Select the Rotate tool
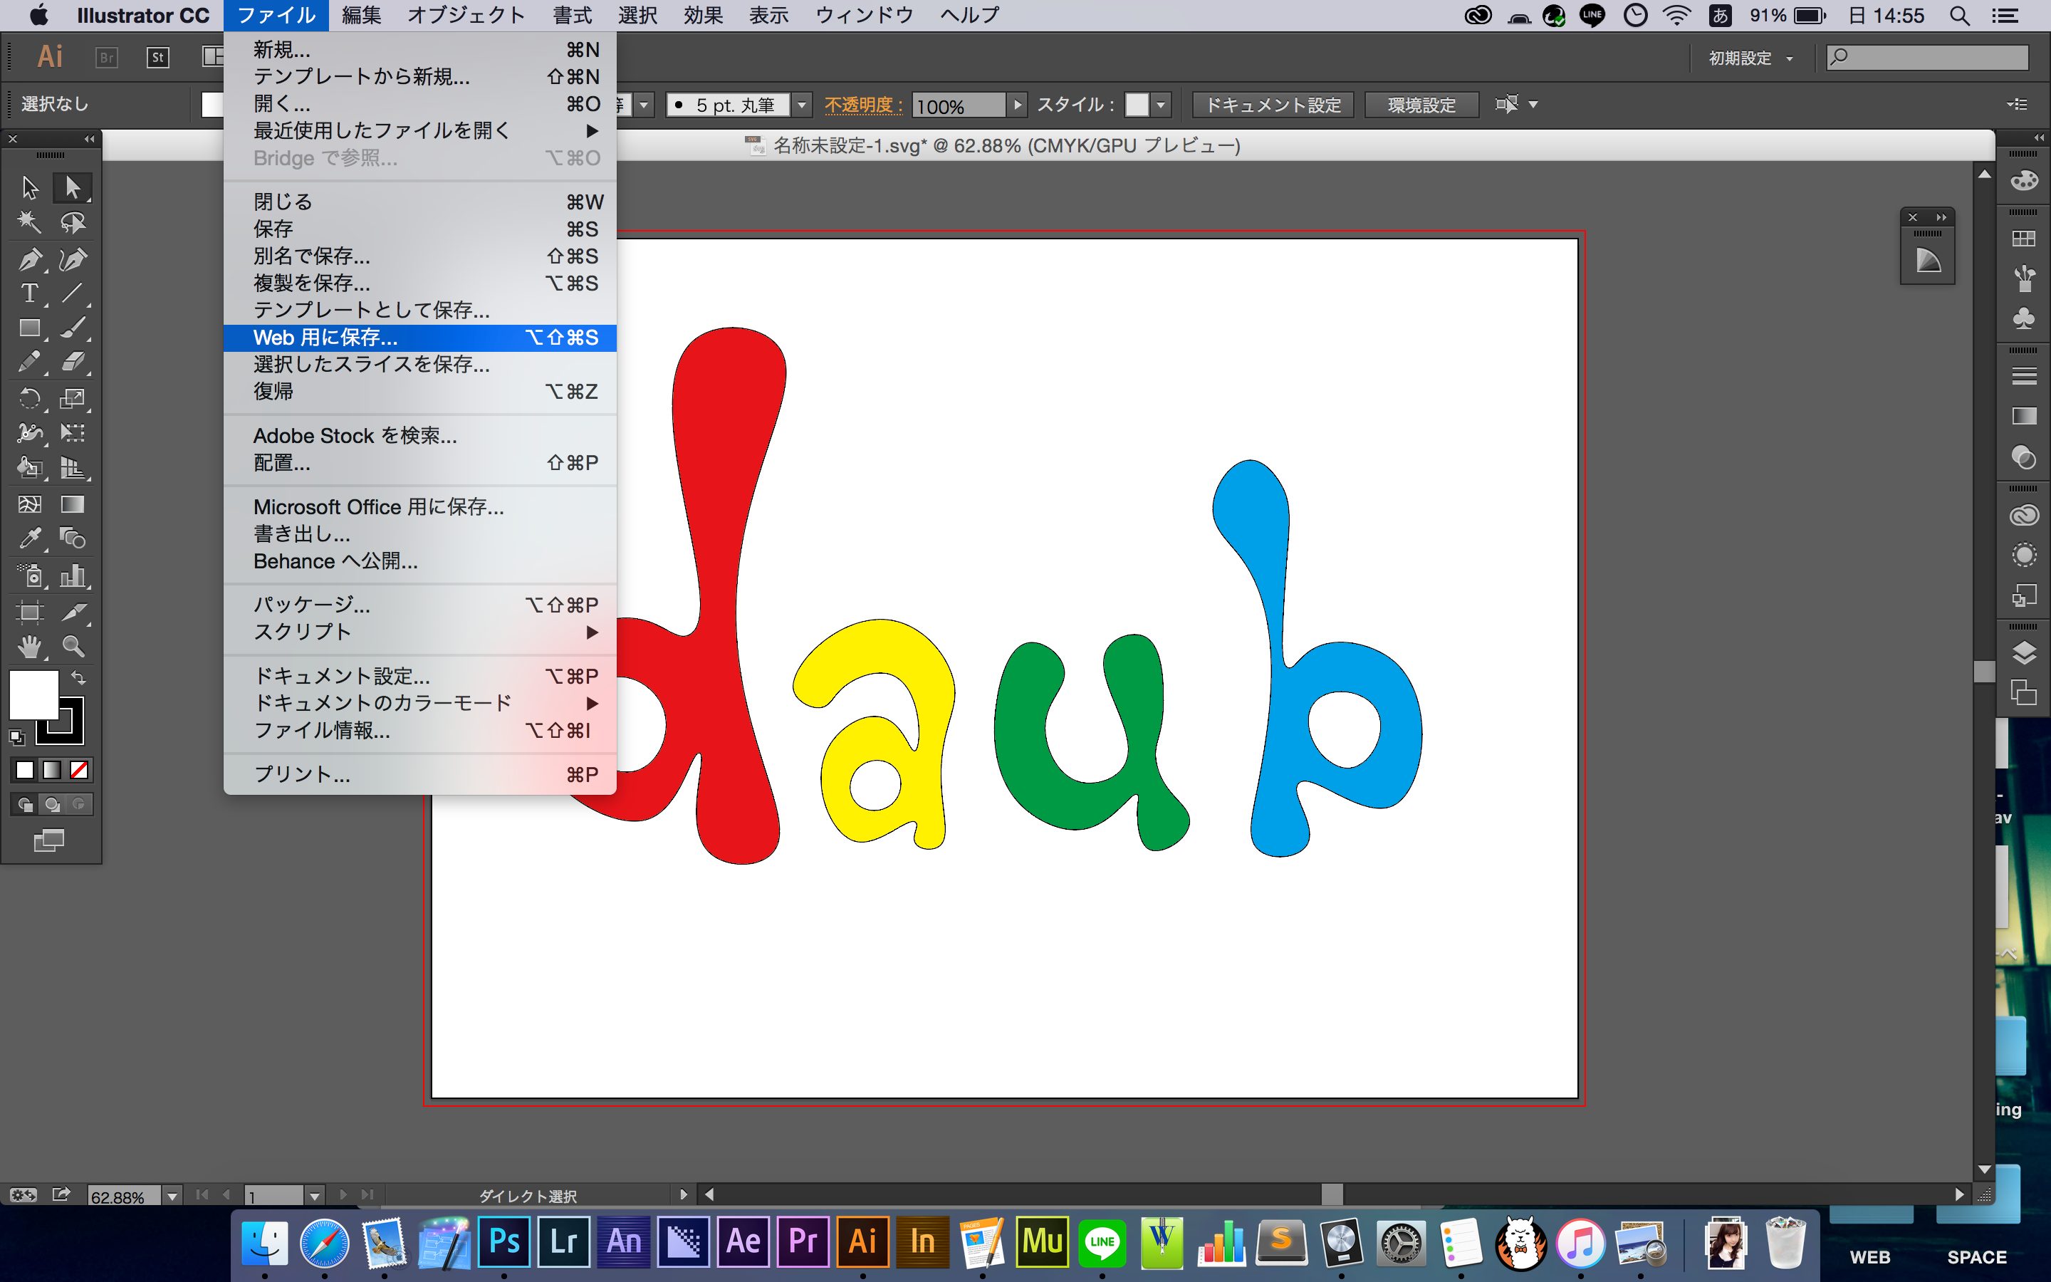The image size is (2051, 1282). click(26, 397)
